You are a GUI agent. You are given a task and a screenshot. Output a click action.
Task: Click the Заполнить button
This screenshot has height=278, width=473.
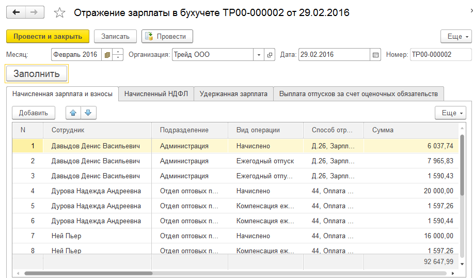click(x=37, y=73)
